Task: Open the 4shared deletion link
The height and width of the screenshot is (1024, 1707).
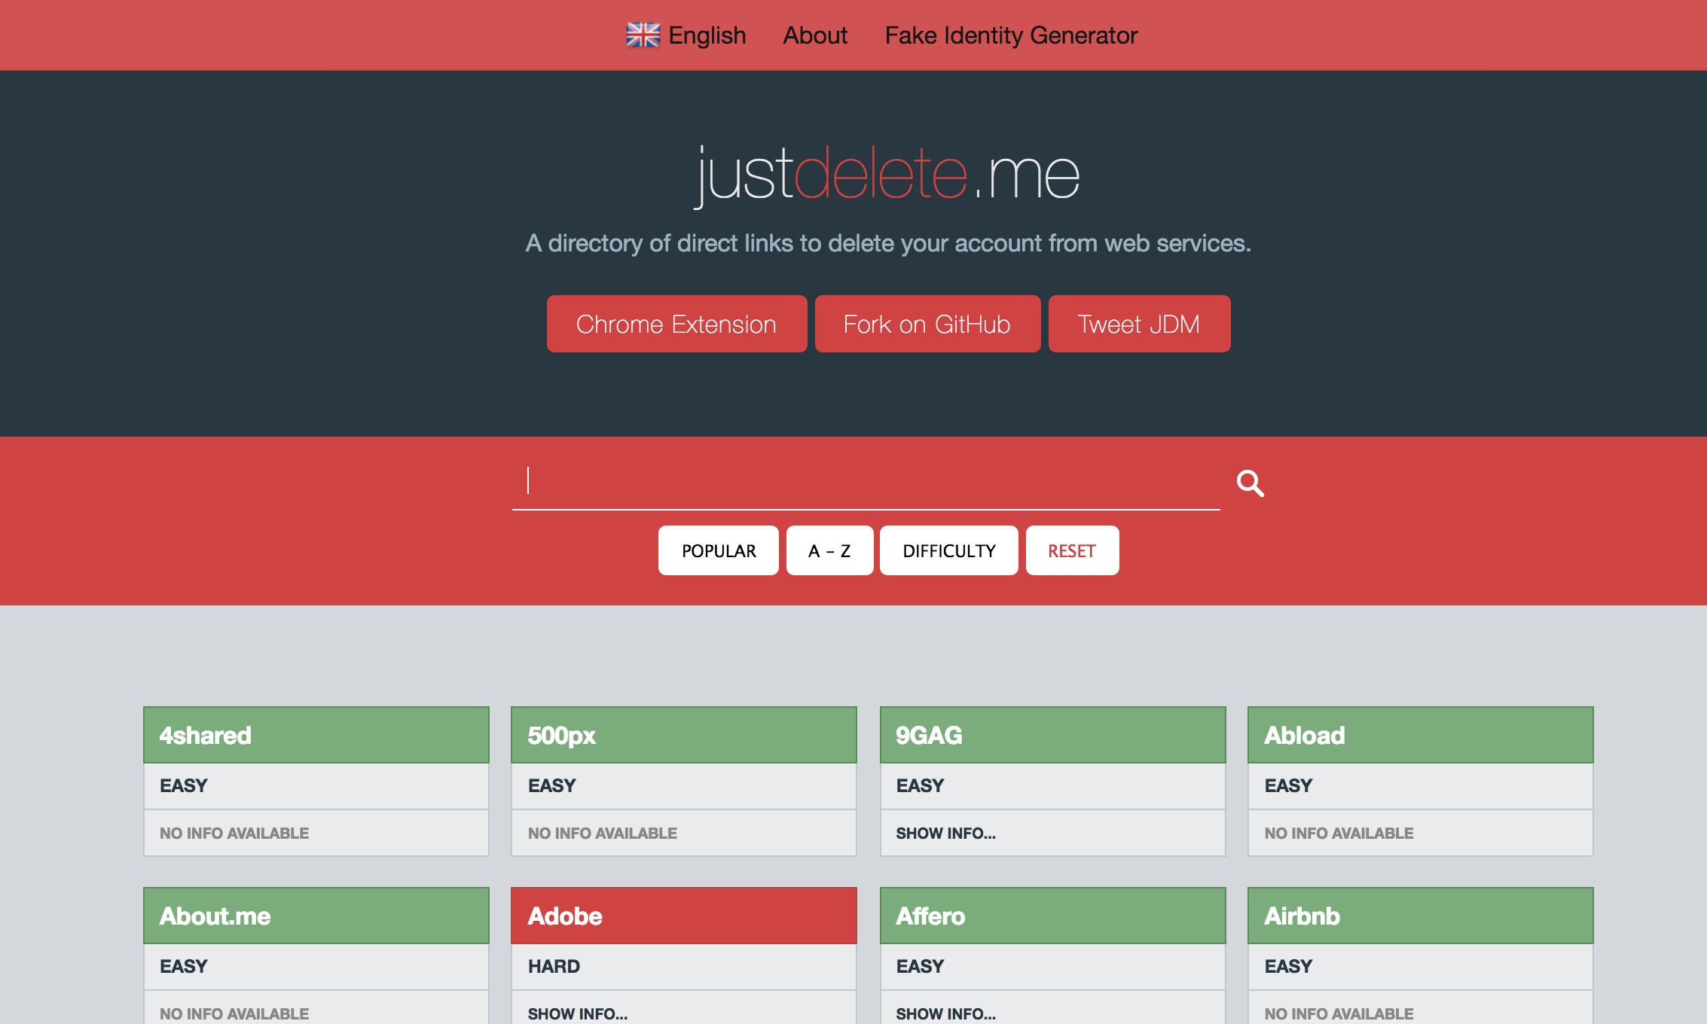Action: tap(316, 735)
